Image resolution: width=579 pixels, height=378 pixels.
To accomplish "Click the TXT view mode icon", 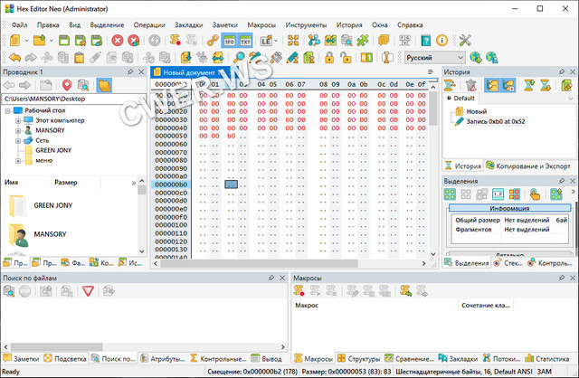I will pos(245,41).
